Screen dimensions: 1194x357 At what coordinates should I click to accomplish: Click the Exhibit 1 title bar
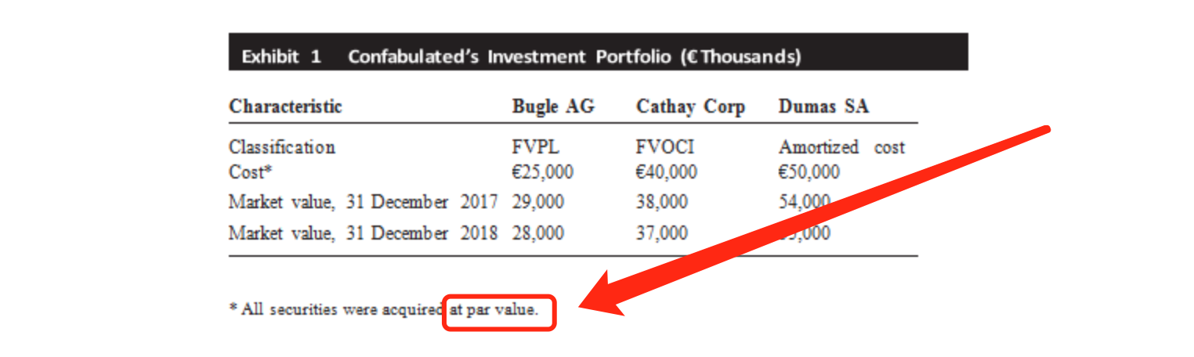(x=598, y=52)
